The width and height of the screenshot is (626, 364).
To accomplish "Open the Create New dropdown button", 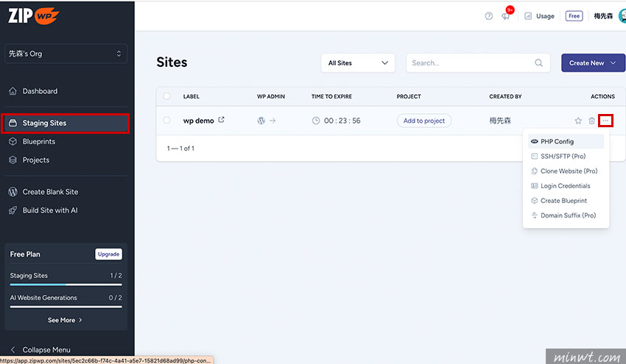I will pyautogui.click(x=594, y=63).
